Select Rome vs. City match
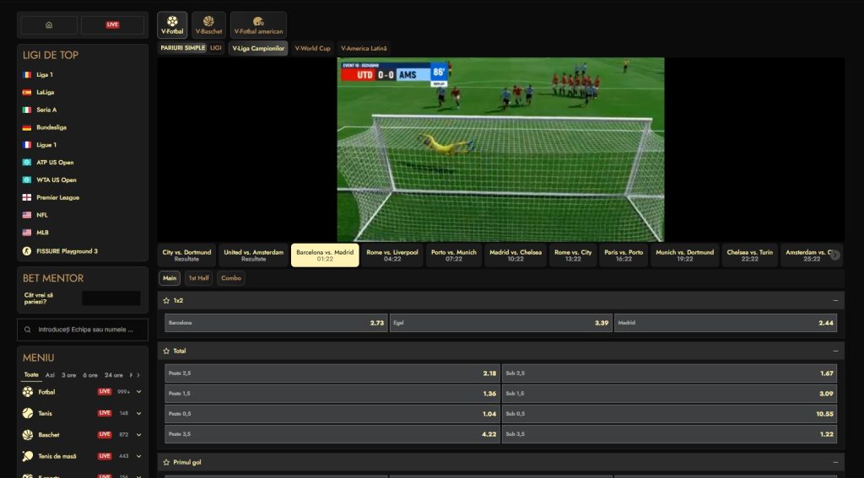The image size is (864, 478). click(573, 255)
